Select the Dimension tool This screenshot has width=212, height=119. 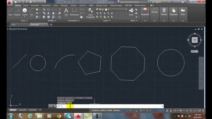(74, 12)
